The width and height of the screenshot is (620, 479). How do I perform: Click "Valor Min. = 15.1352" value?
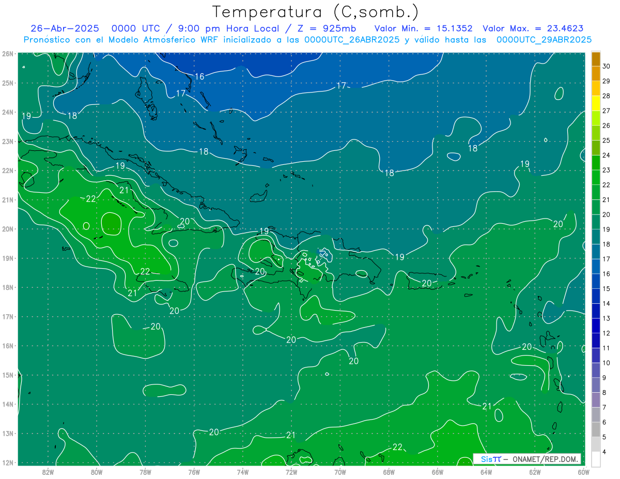(424, 28)
